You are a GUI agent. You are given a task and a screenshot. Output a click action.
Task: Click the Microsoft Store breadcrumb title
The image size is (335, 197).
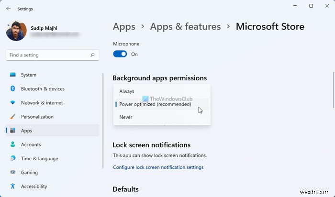270,27
